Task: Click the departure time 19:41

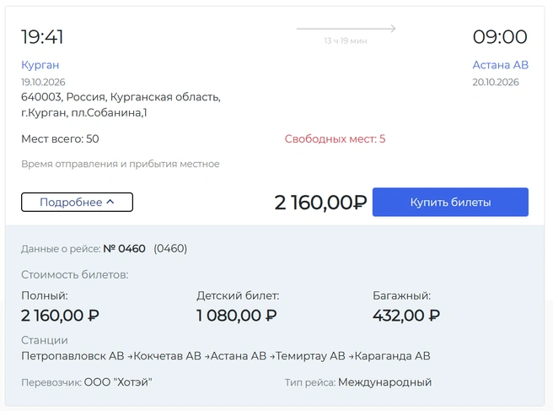Action: (x=42, y=37)
